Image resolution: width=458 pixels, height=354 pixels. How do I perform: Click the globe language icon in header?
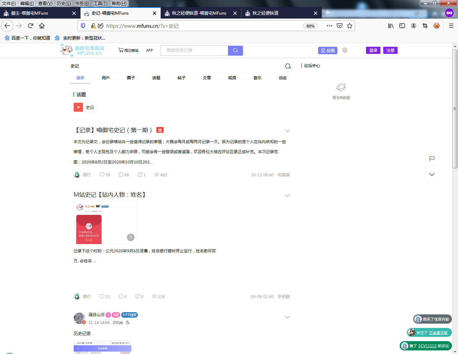pyautogui.click(x=345, y=50)
